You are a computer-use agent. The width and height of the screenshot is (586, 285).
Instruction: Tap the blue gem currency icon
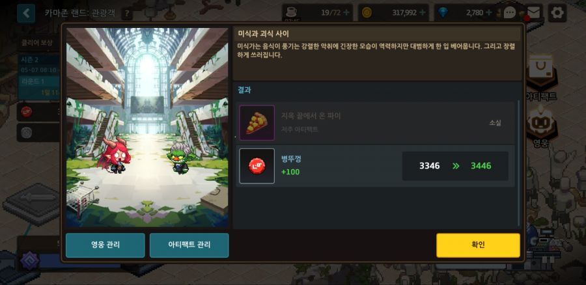click(x=443, y=13)
